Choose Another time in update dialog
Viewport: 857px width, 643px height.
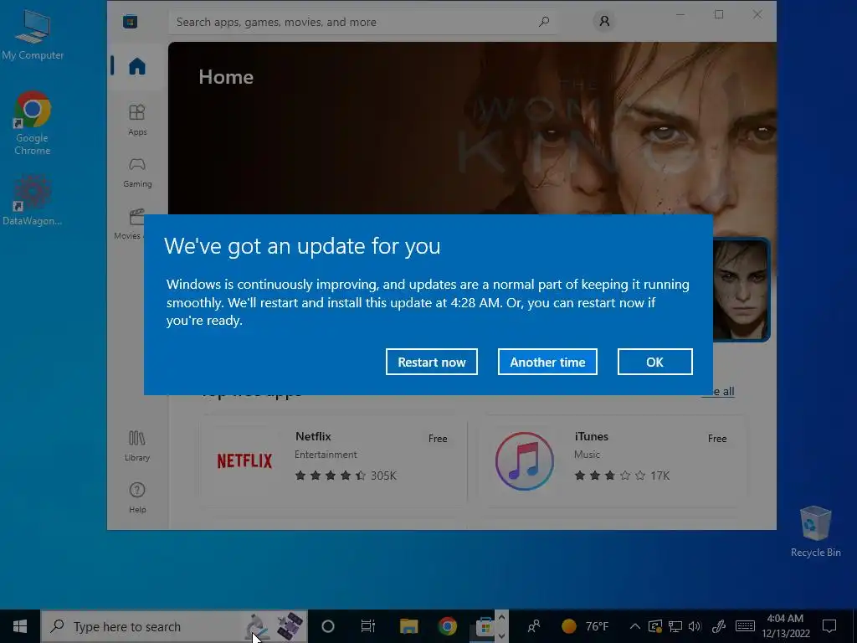pos(547,362)
